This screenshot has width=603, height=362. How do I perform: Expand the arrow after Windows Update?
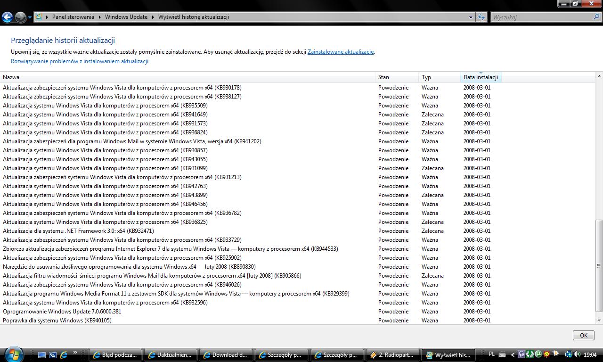click(153, 17)
